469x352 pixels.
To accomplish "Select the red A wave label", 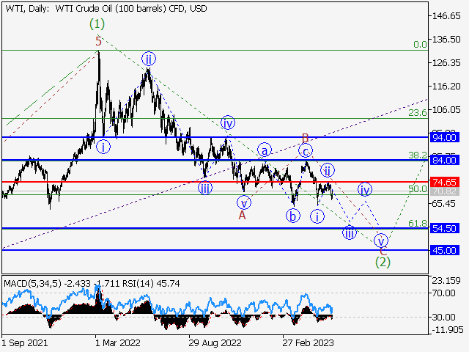I will tap(242, 215).
